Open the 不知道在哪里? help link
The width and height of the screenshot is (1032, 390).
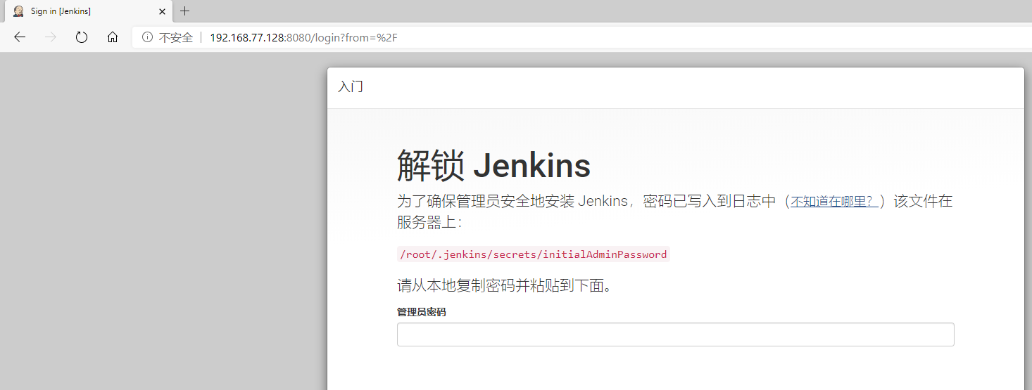point(834,202)
